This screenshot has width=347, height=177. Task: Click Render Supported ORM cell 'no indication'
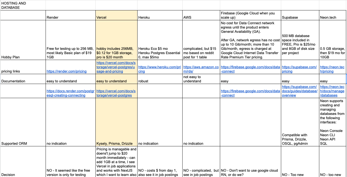coord(70,122)
